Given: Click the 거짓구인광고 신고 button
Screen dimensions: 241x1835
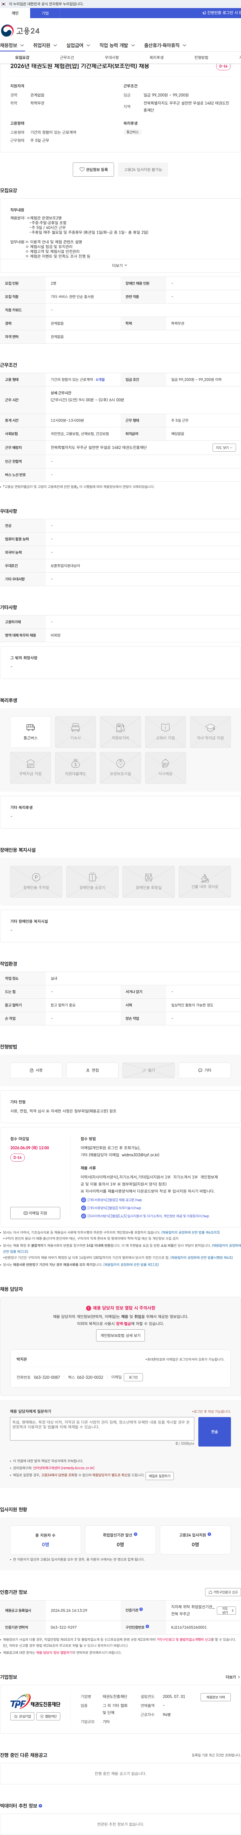Looking at the screenshot, I should [x=223, y=1592].
